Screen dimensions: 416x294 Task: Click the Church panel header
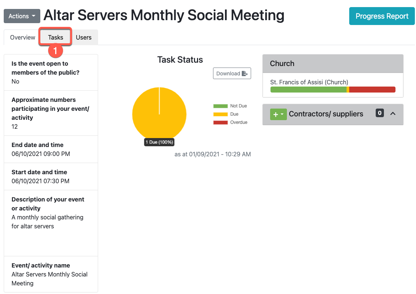(x=332, y=63)
